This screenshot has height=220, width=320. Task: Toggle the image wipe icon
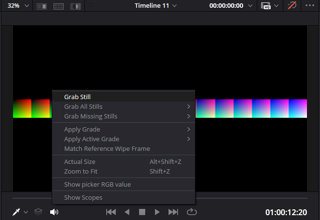click(42, 7)
